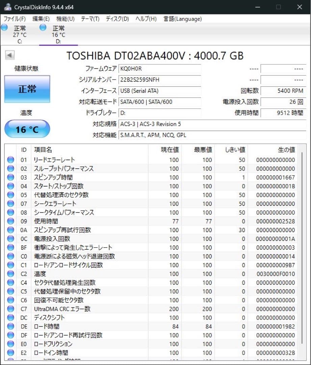
Task: Click status circle for row BF 衝撃エラーレート
Action: coord(11,247)
